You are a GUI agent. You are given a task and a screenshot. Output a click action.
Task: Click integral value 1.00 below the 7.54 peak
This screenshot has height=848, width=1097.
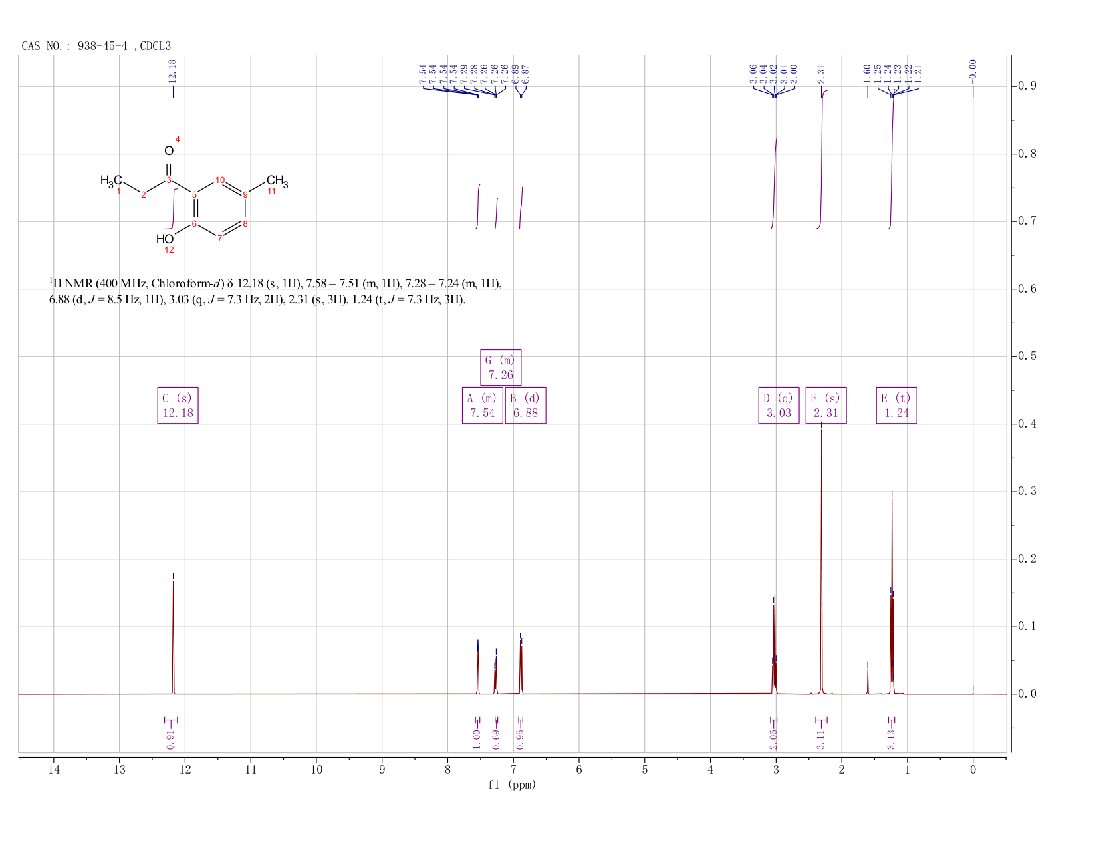click(477, 738)
